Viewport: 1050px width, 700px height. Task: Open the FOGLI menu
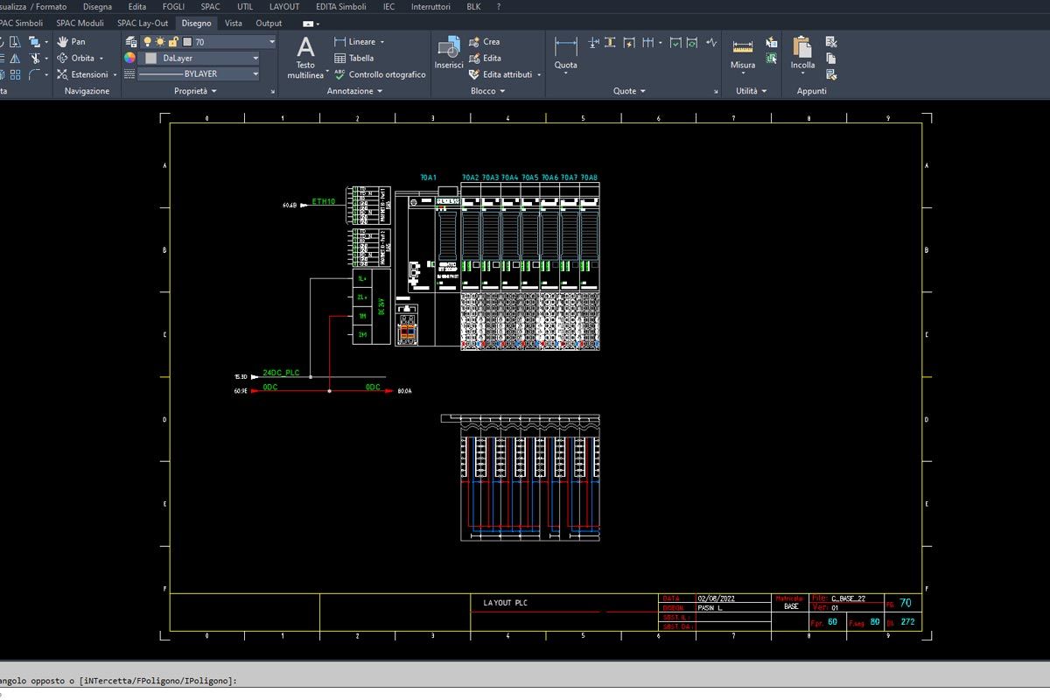pos(173,6)
